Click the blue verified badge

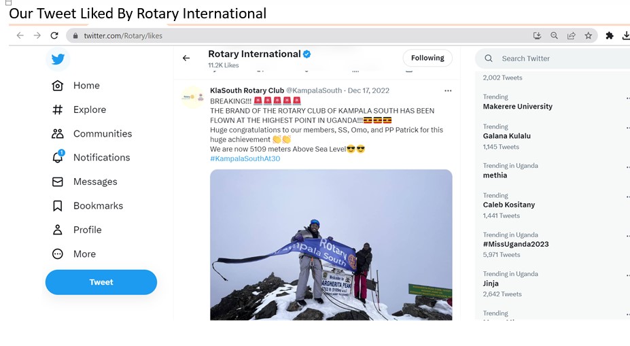click(x=307, y=54)
